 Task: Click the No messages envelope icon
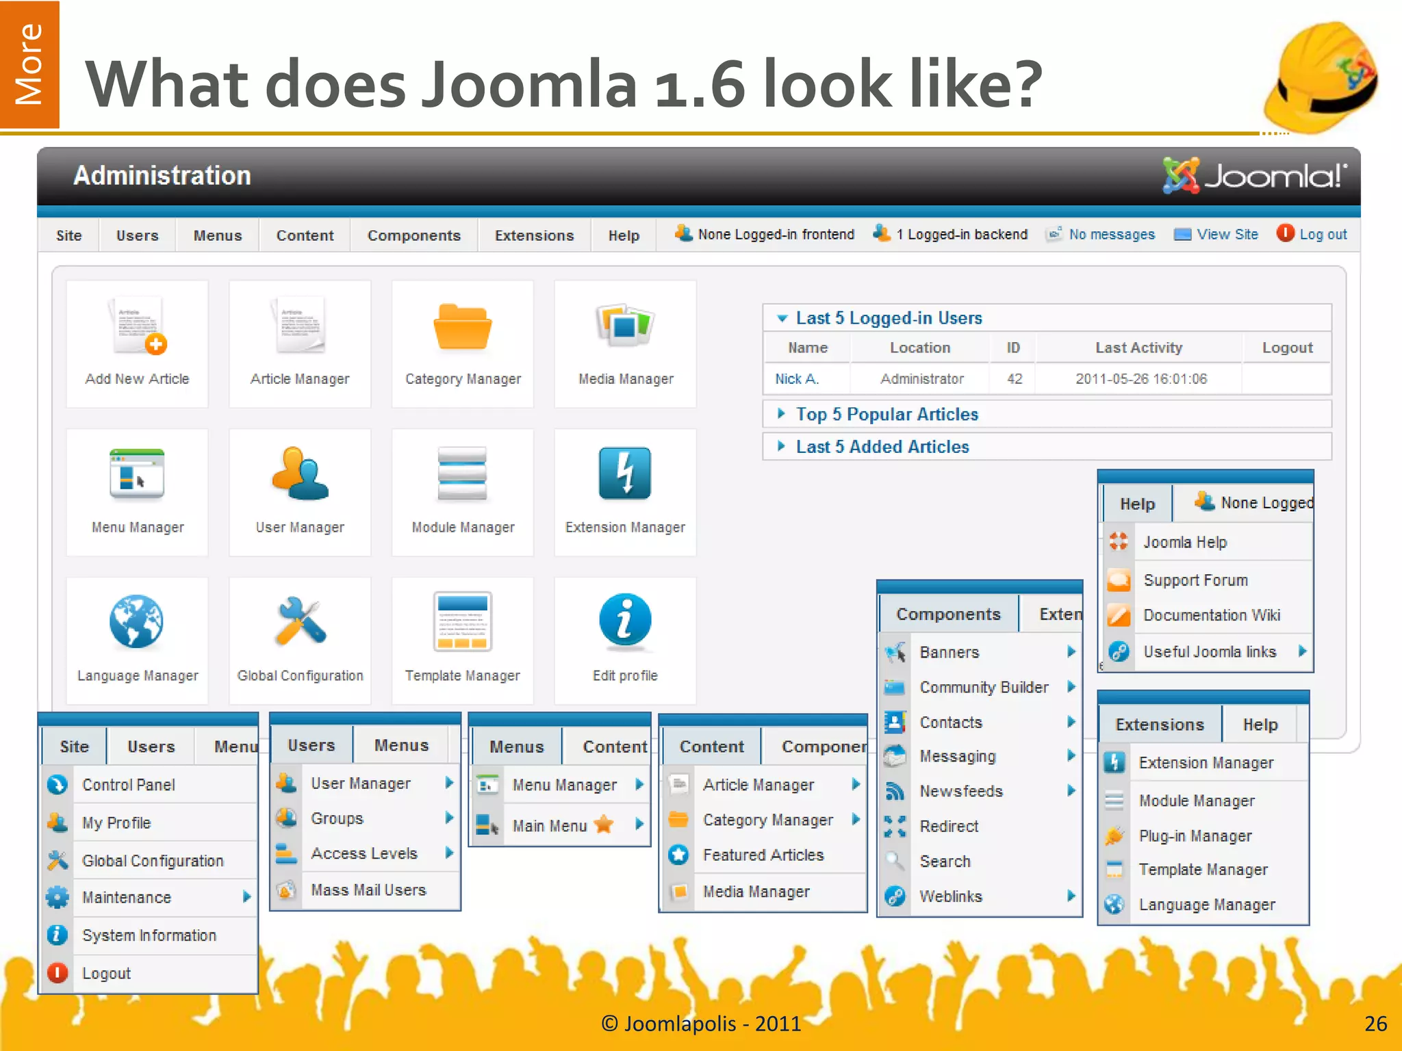click(1054, 234)
